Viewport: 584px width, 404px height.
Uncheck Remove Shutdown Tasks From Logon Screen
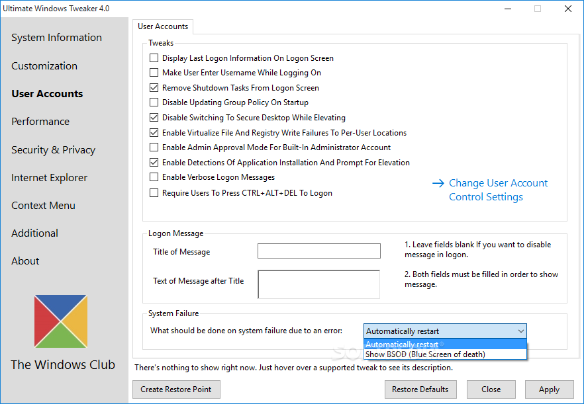154,88
